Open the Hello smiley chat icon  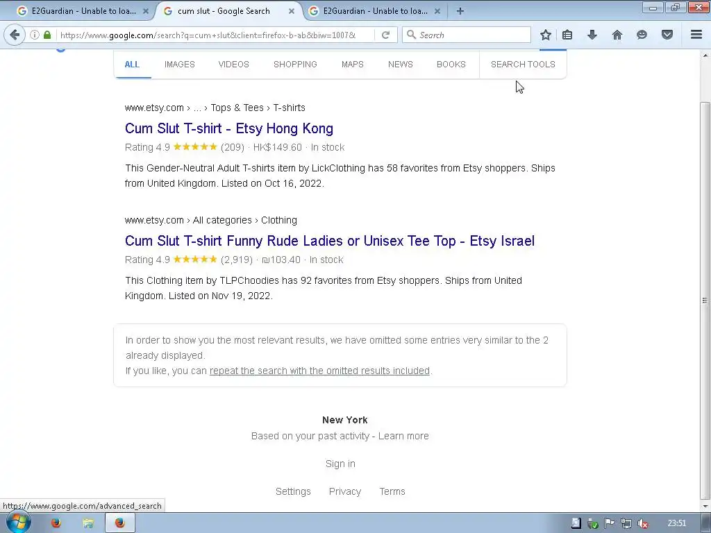(x=642, y=35)
